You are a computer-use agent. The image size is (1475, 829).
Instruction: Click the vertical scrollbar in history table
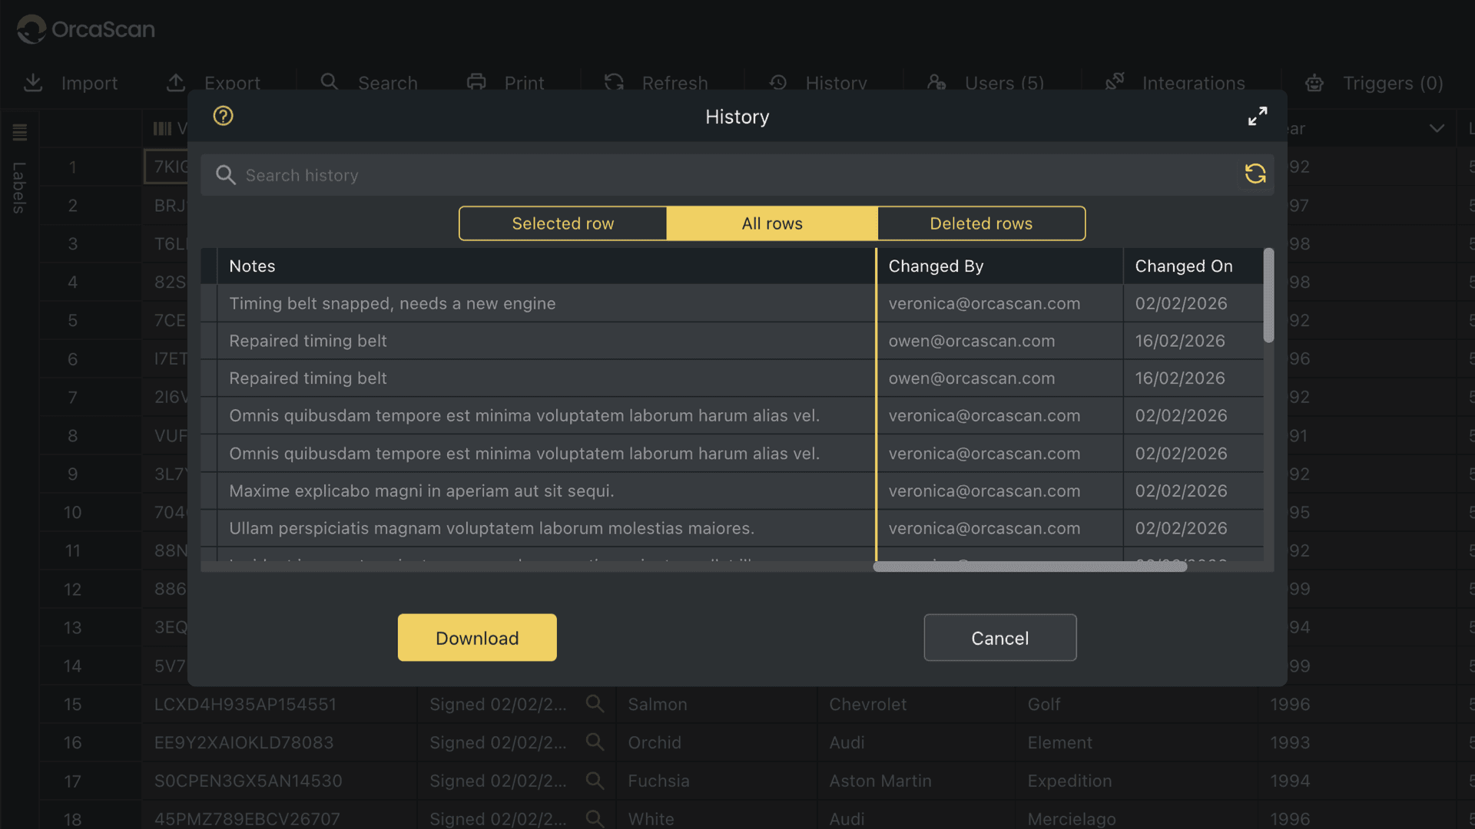1268,296
